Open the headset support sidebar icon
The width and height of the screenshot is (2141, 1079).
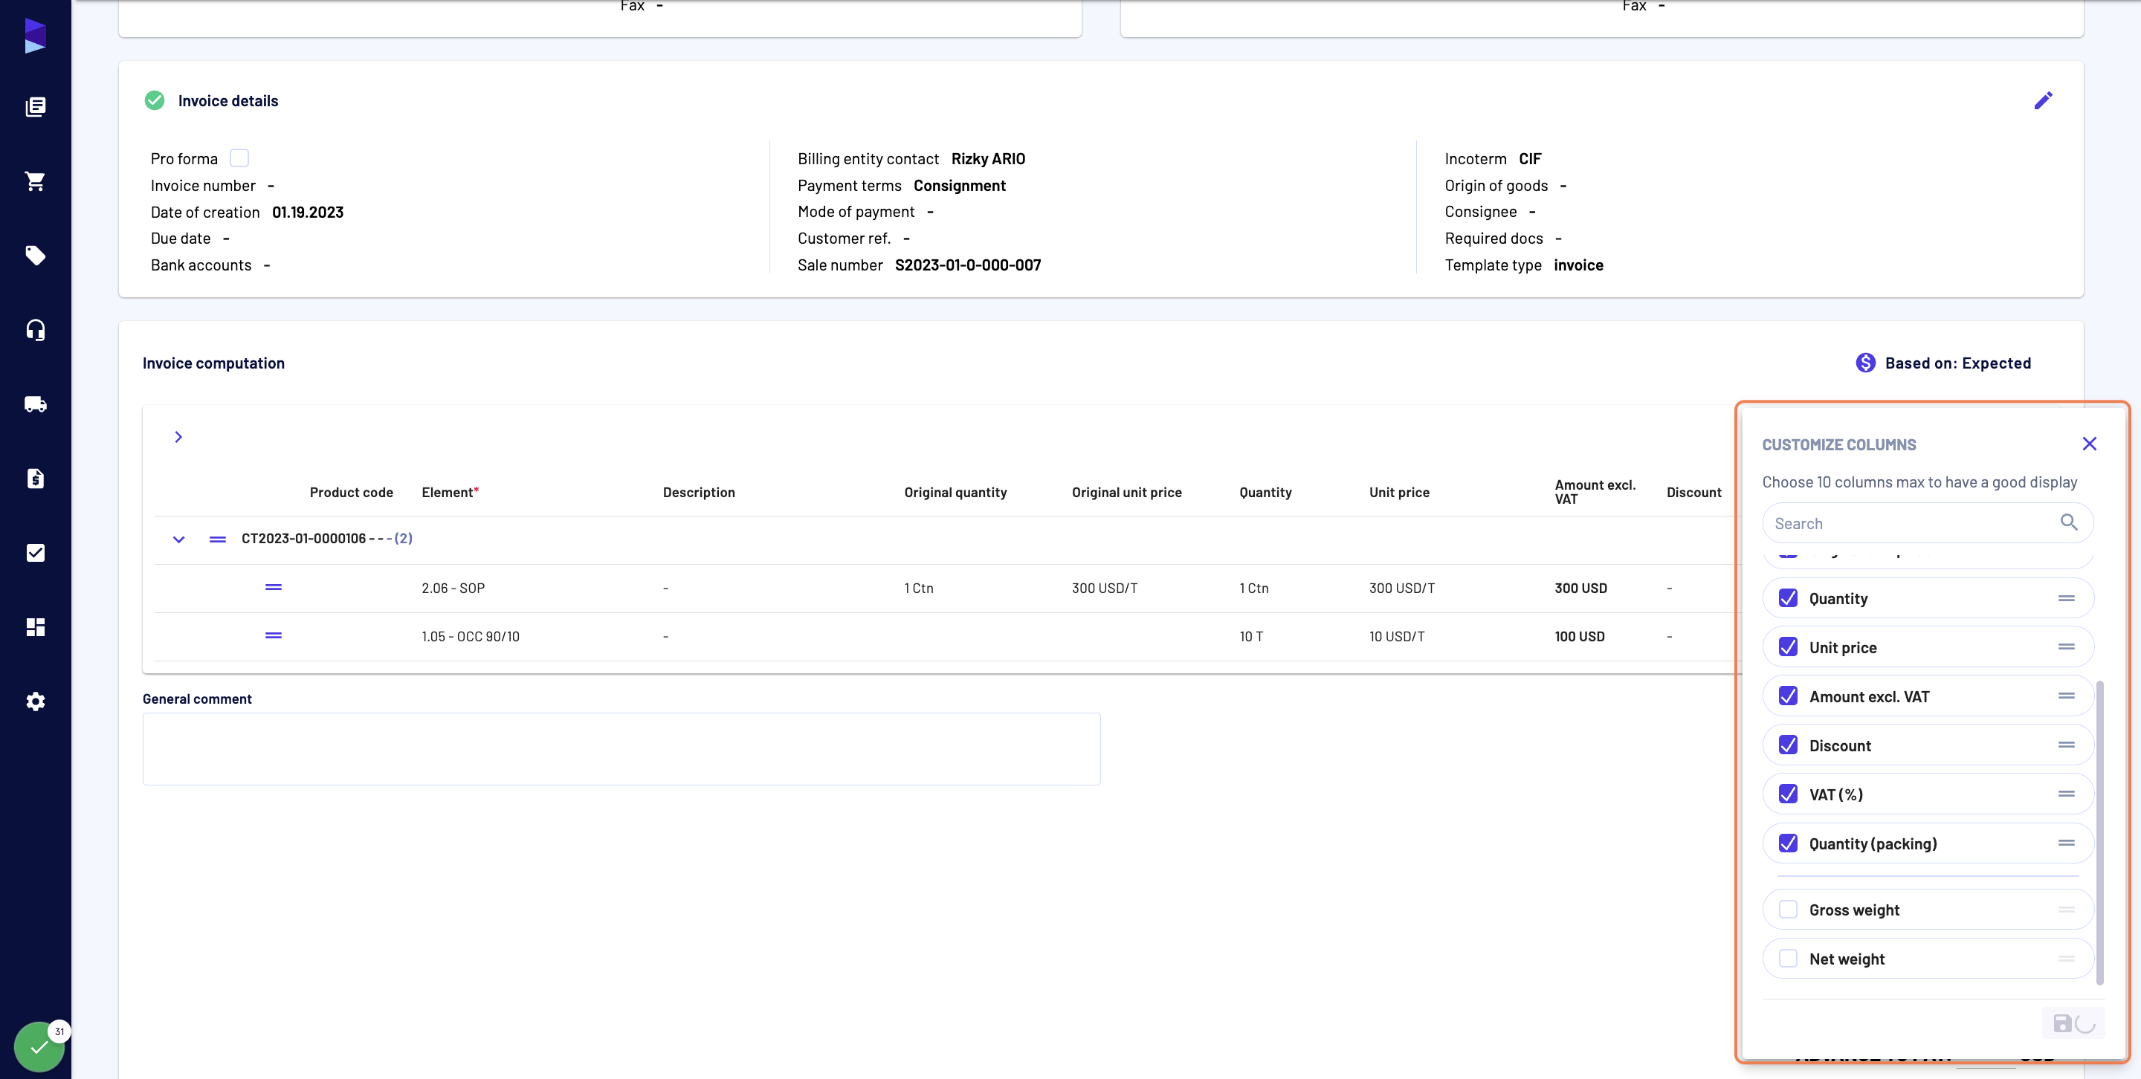pos(35,330)
